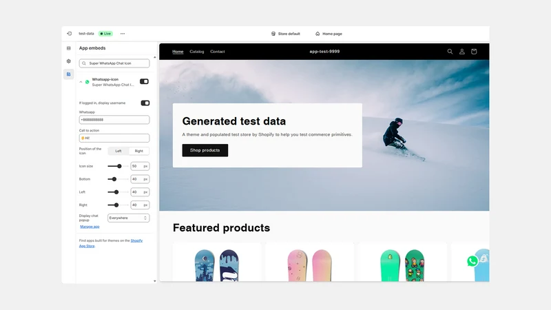The image size is (551, 310).
Task: Click the green WhatsApp icon beside Whatsapp-icon
Action: 87,82
